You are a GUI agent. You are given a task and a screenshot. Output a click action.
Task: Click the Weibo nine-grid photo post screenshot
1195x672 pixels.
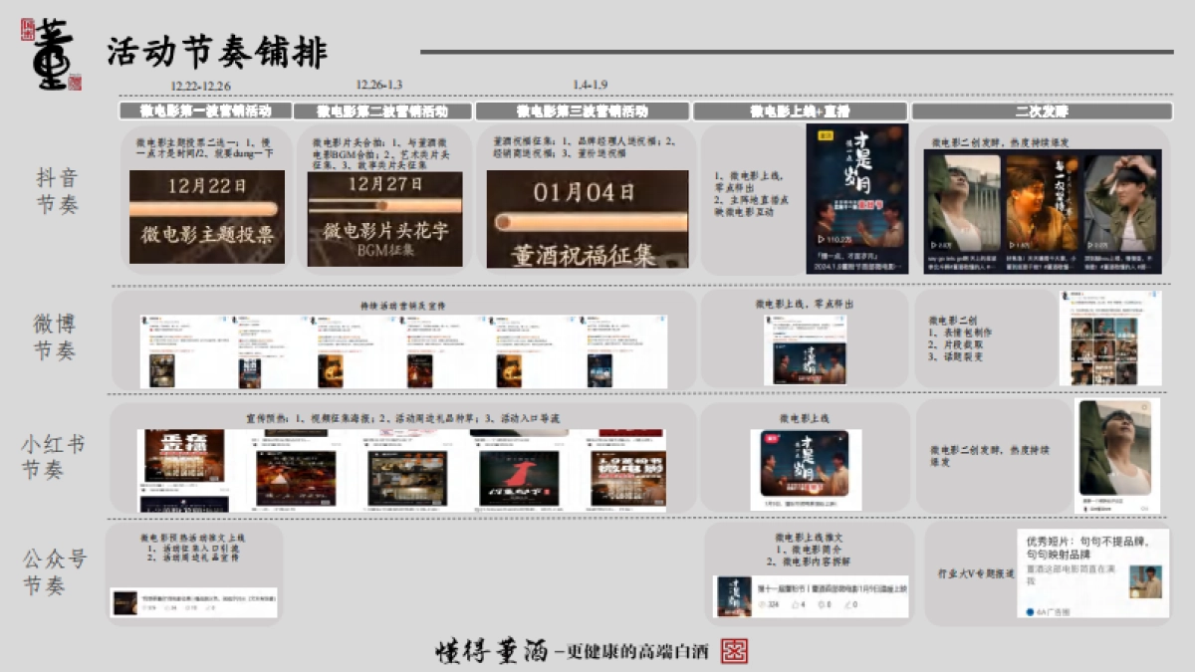tap(1109, 338)
